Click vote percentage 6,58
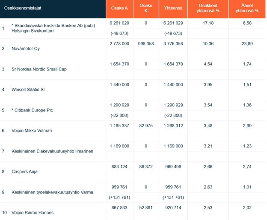 (247, 23)
